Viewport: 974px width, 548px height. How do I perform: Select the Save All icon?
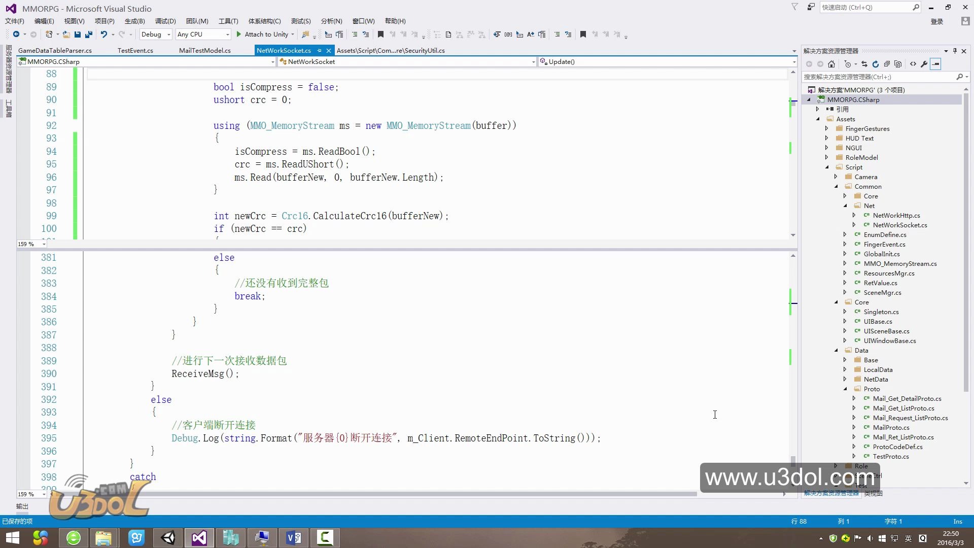[x=89, y=34]
